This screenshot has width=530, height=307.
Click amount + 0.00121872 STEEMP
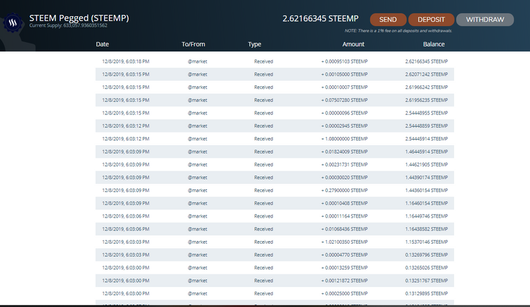(x=344, y=281)
